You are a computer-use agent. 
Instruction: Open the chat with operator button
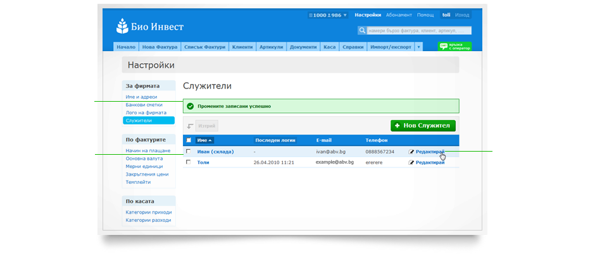tap(454, 46)
